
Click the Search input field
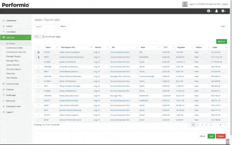pos(46,26)
